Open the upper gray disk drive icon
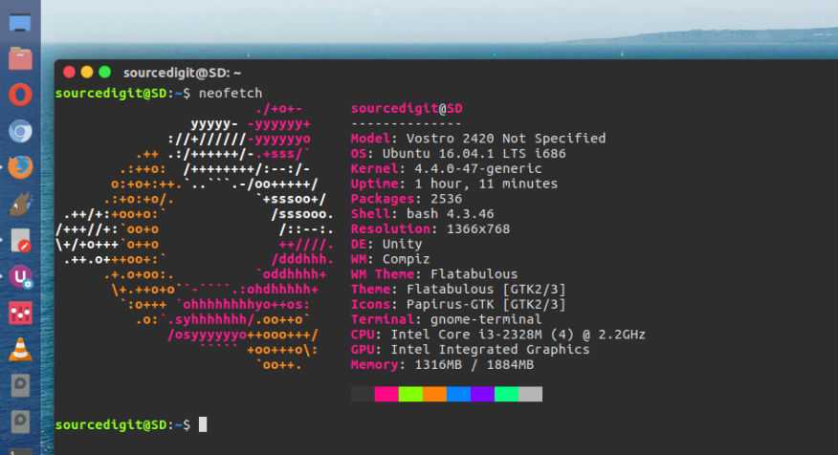The width and height of the screenshot is (838, 455). [x=20, y=385]
